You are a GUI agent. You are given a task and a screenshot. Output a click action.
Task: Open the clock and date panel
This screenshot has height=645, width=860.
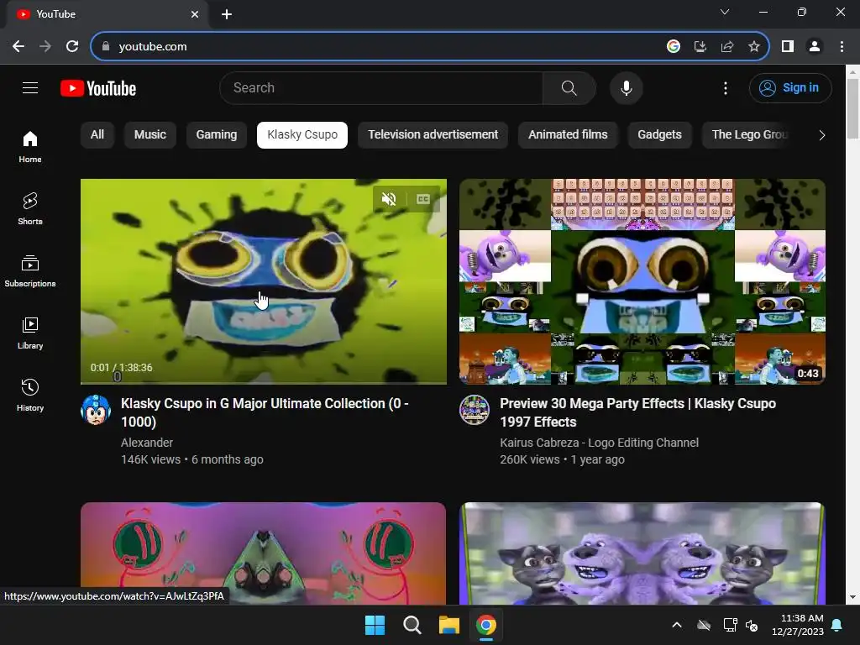[798, 625]
